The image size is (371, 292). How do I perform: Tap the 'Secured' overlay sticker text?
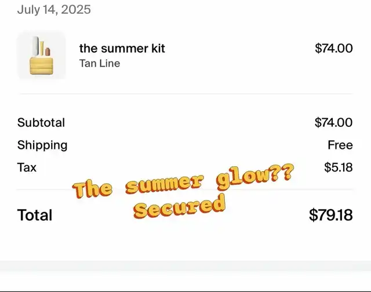179,206
